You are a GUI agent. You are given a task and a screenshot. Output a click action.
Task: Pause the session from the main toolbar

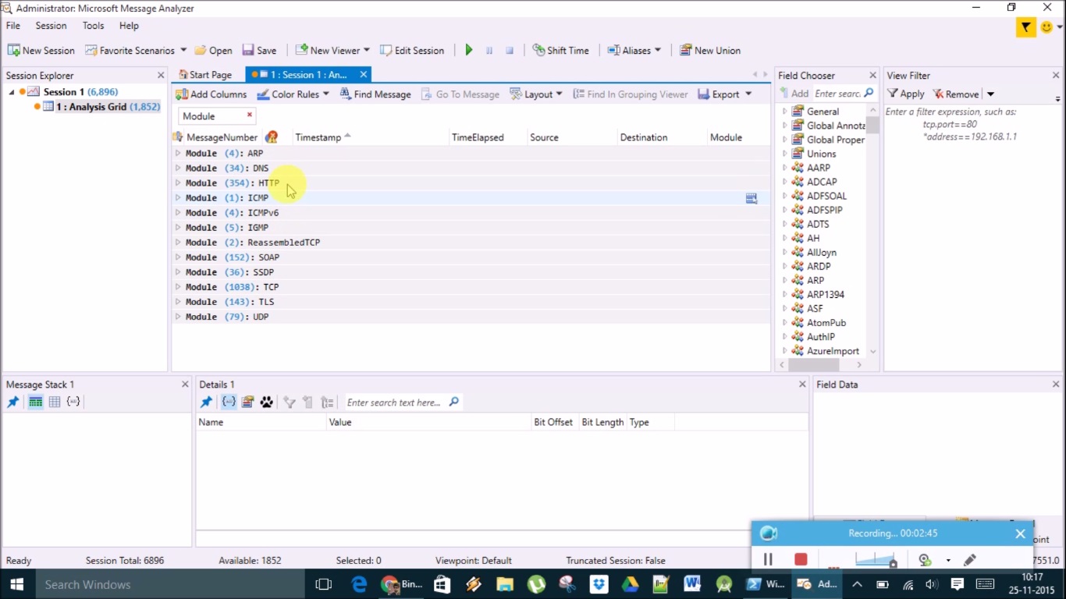point(489,50)
